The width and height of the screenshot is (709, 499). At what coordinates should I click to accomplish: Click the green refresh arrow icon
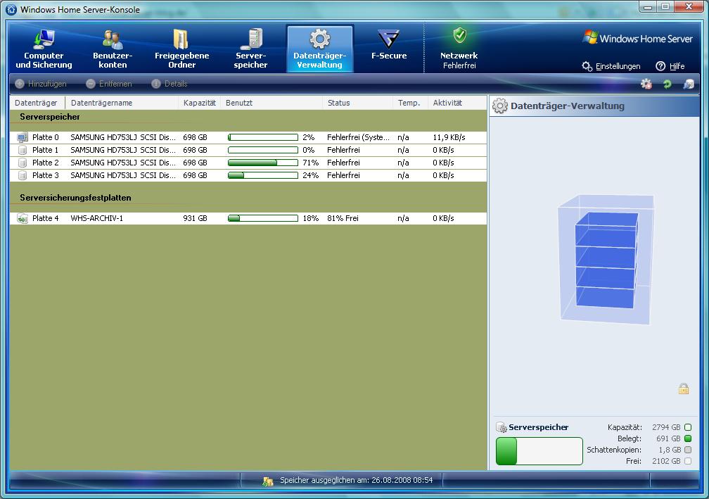pyautogui.click(x=667, y=84)
